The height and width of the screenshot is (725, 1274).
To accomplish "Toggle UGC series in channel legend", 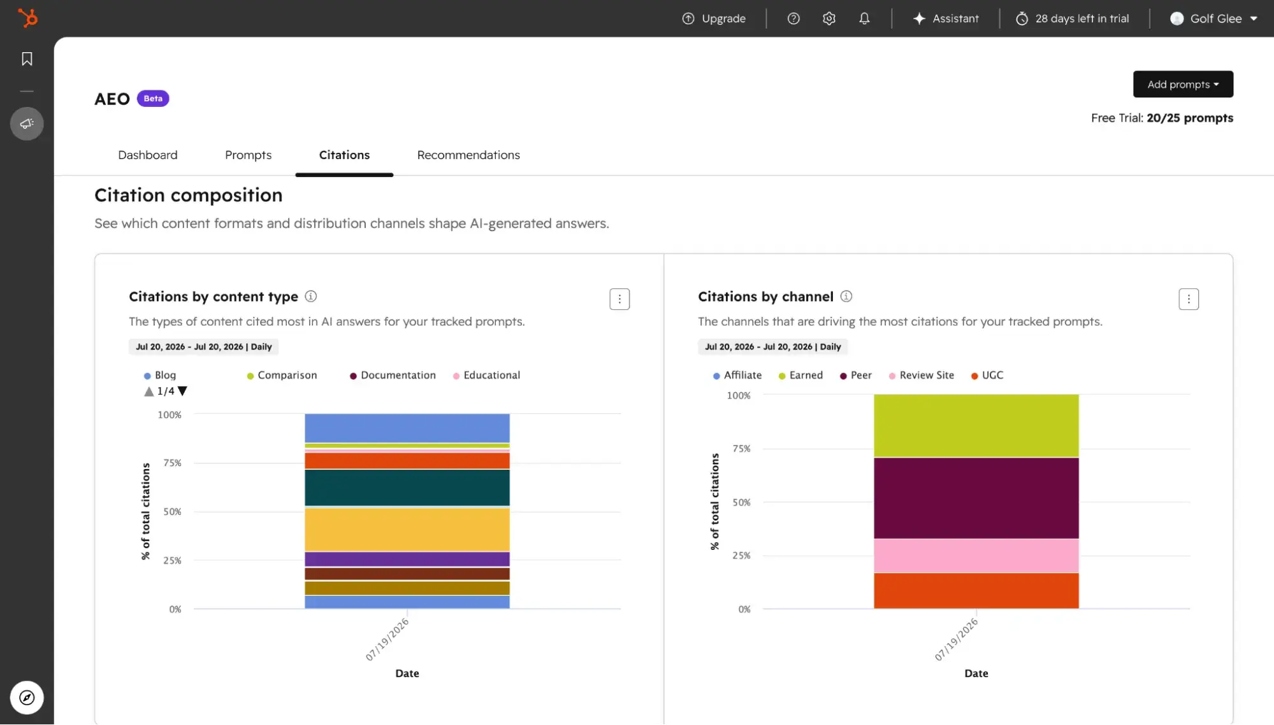I will 987,376.
